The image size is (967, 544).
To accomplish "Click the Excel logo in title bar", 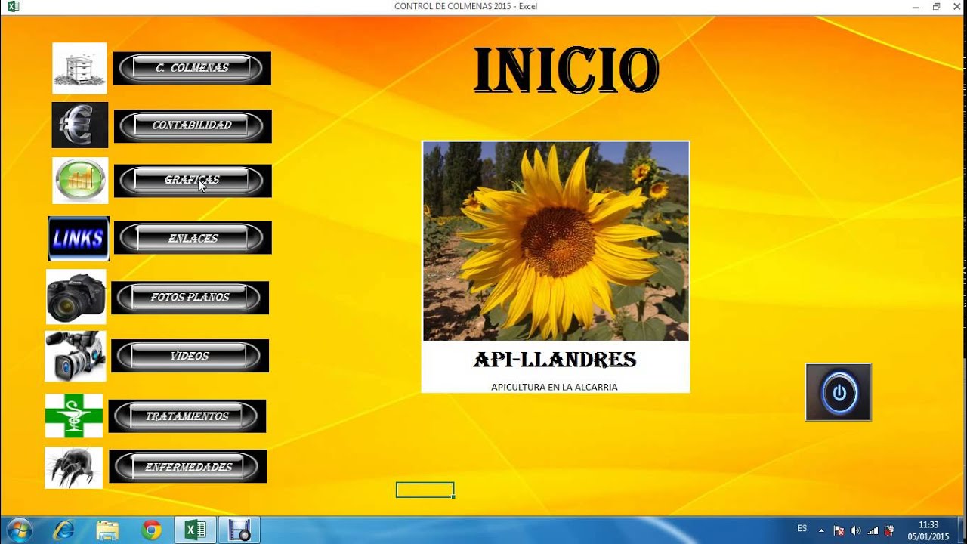I will [13, 7].
